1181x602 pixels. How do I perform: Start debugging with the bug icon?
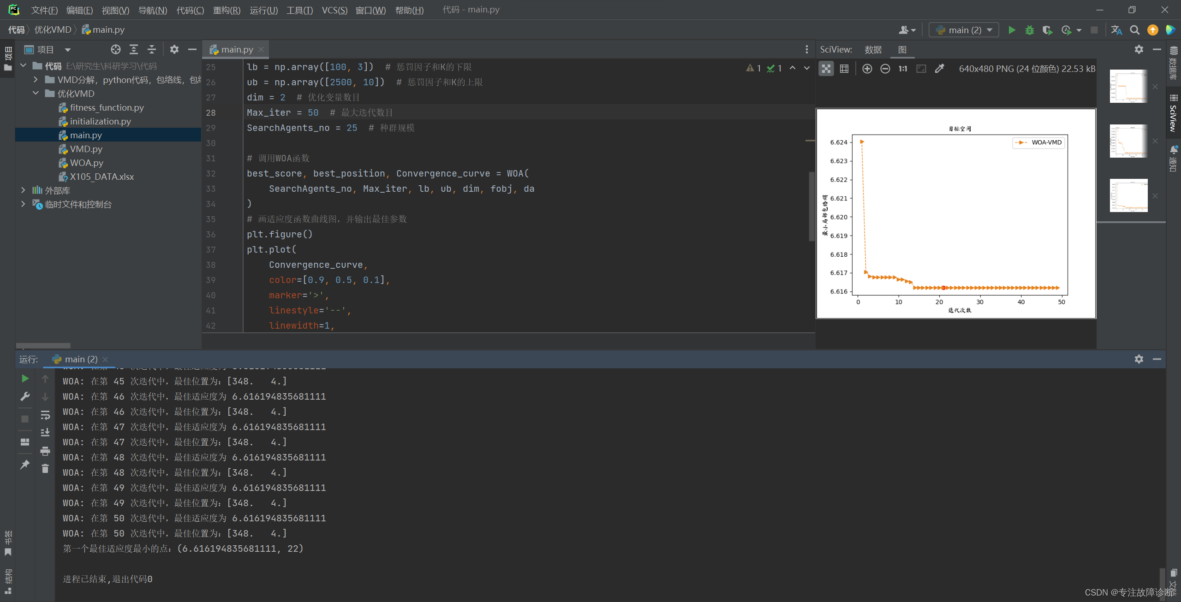(1029, 30)
